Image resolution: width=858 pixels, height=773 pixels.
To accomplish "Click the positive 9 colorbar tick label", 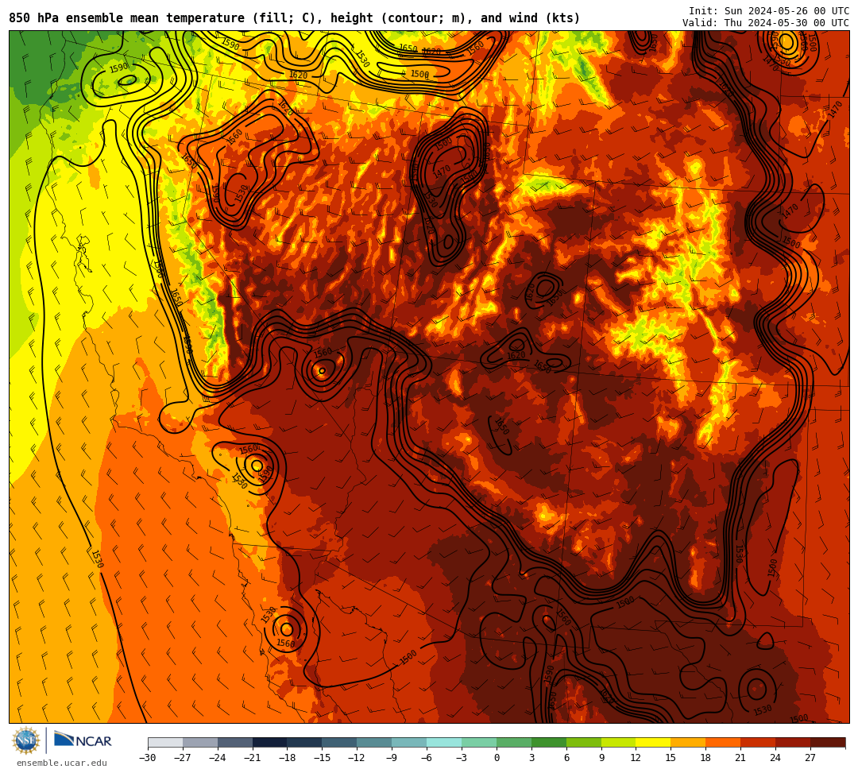I will [x=601, y=758].
